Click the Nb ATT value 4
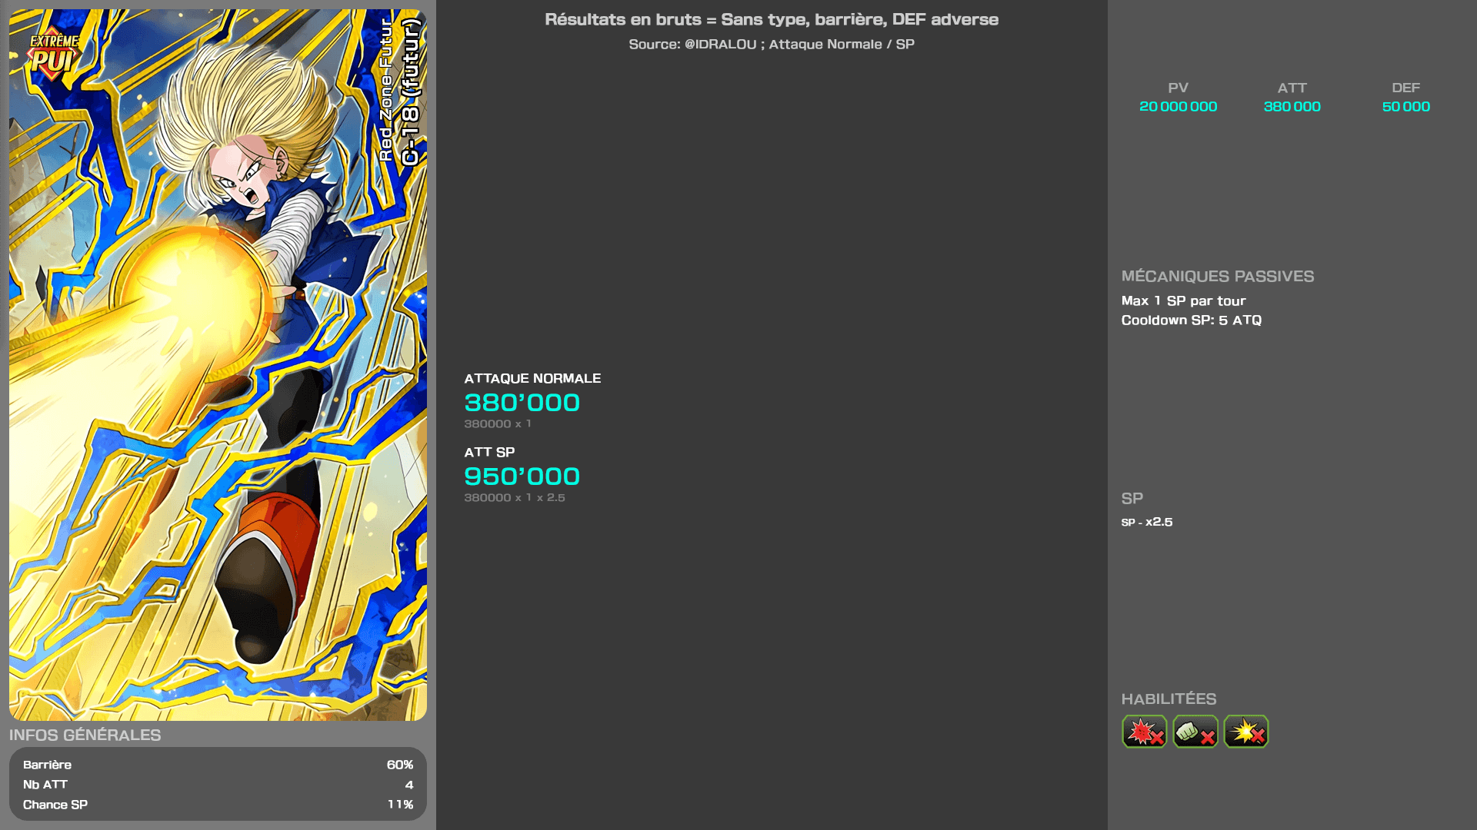The width and height of the screenshot is (1477, 830). coord(409,785)
